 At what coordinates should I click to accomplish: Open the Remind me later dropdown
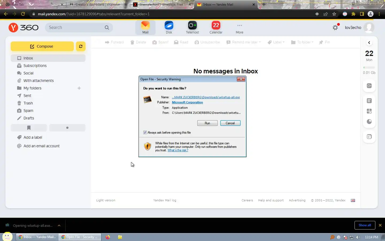[244, 42]
